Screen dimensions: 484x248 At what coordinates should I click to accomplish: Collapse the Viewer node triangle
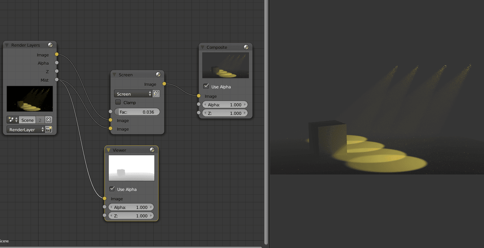(108, 150)
